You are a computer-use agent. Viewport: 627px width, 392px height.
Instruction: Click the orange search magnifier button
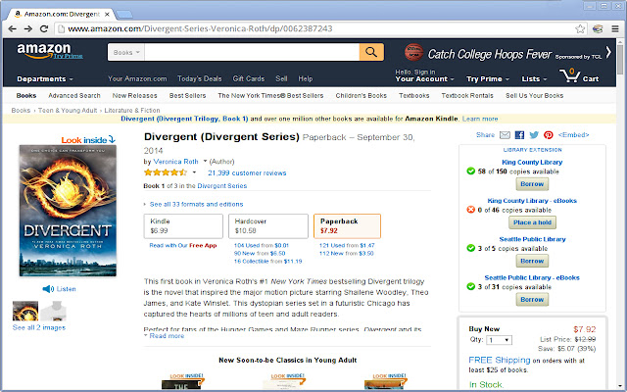tap(371, 52)
